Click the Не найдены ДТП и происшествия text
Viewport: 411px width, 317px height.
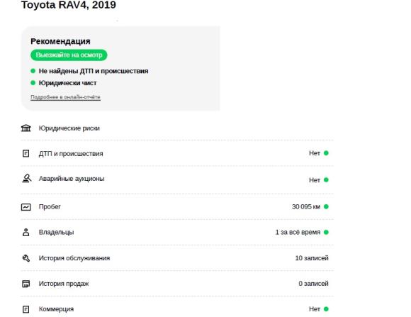click(x=94, y=71)
